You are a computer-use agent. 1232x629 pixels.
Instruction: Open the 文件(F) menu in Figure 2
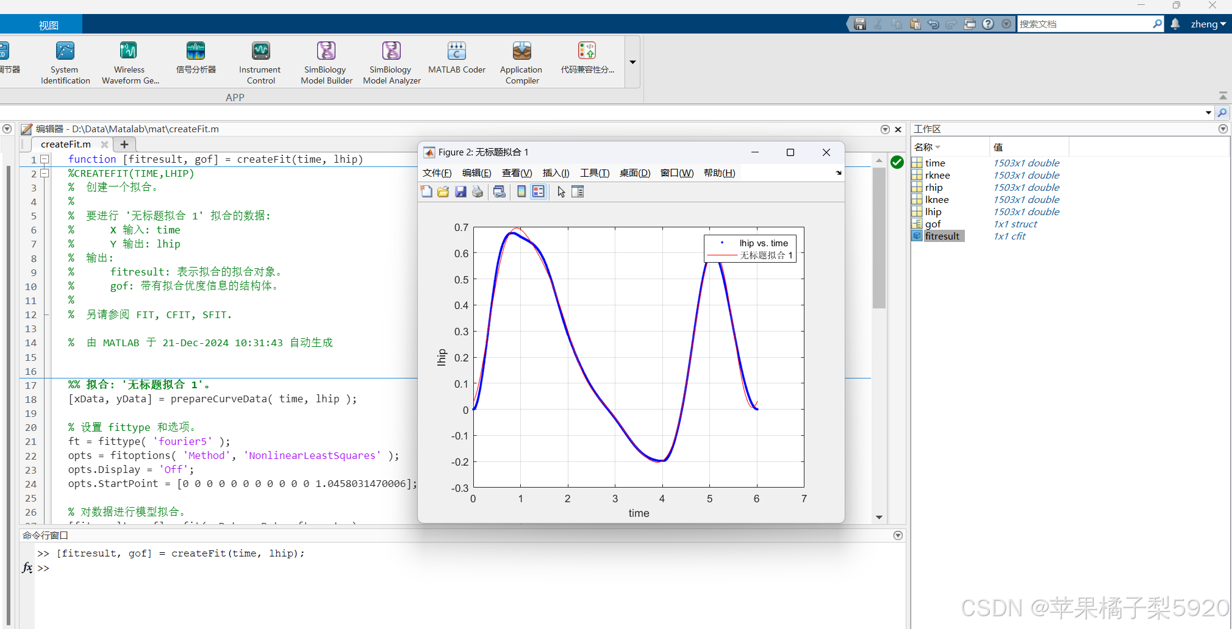coord(437,173)
